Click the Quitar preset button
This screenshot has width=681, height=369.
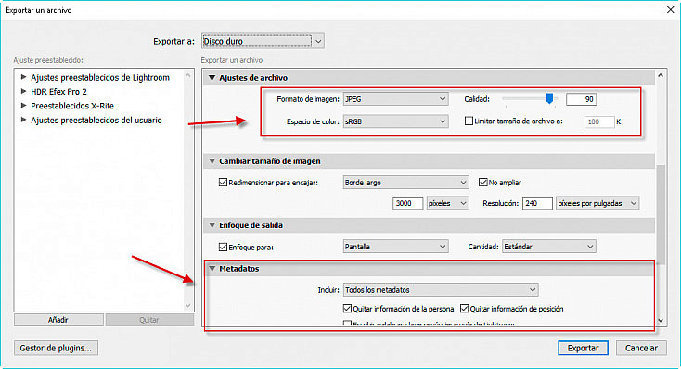tap(149, 320)
